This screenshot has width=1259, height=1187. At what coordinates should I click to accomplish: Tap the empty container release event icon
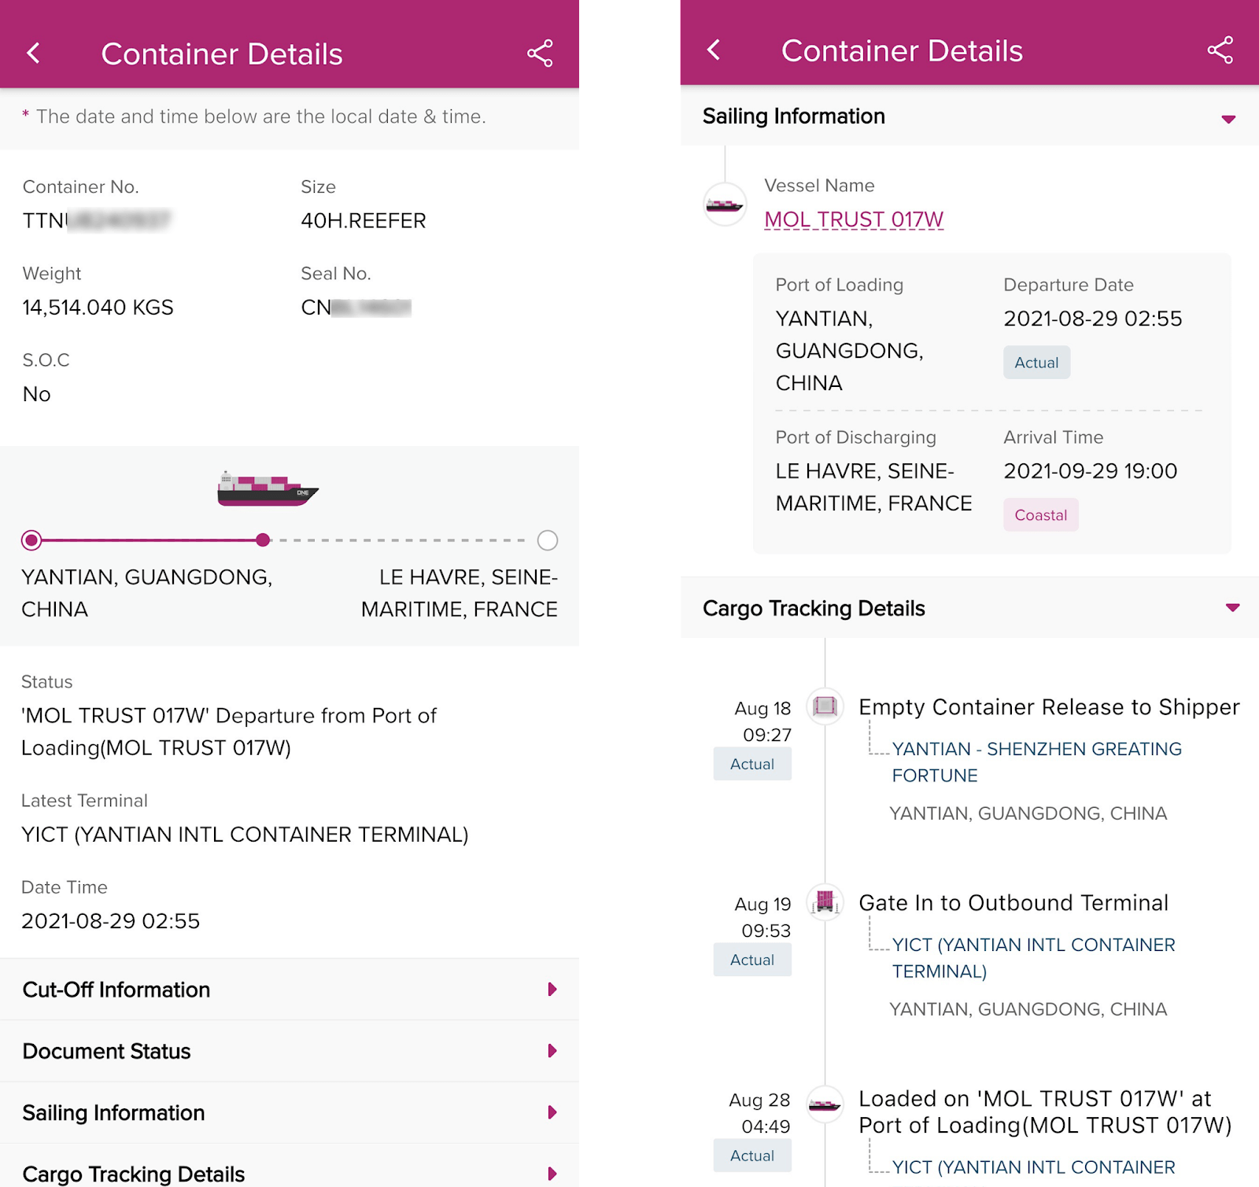[x=825, y=708]
